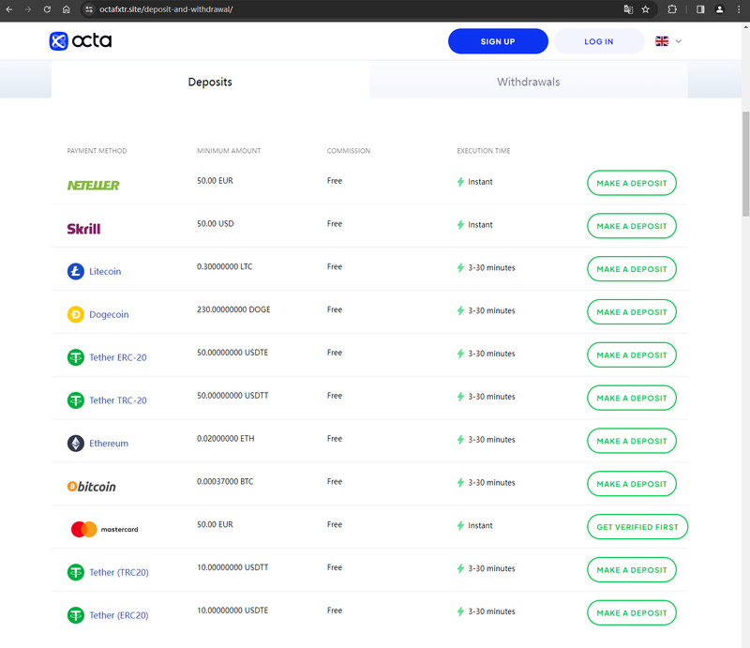This screenshot has height=648, width=750.
Task: Click the browser forward arrow
Action: (x=28, y=9)
